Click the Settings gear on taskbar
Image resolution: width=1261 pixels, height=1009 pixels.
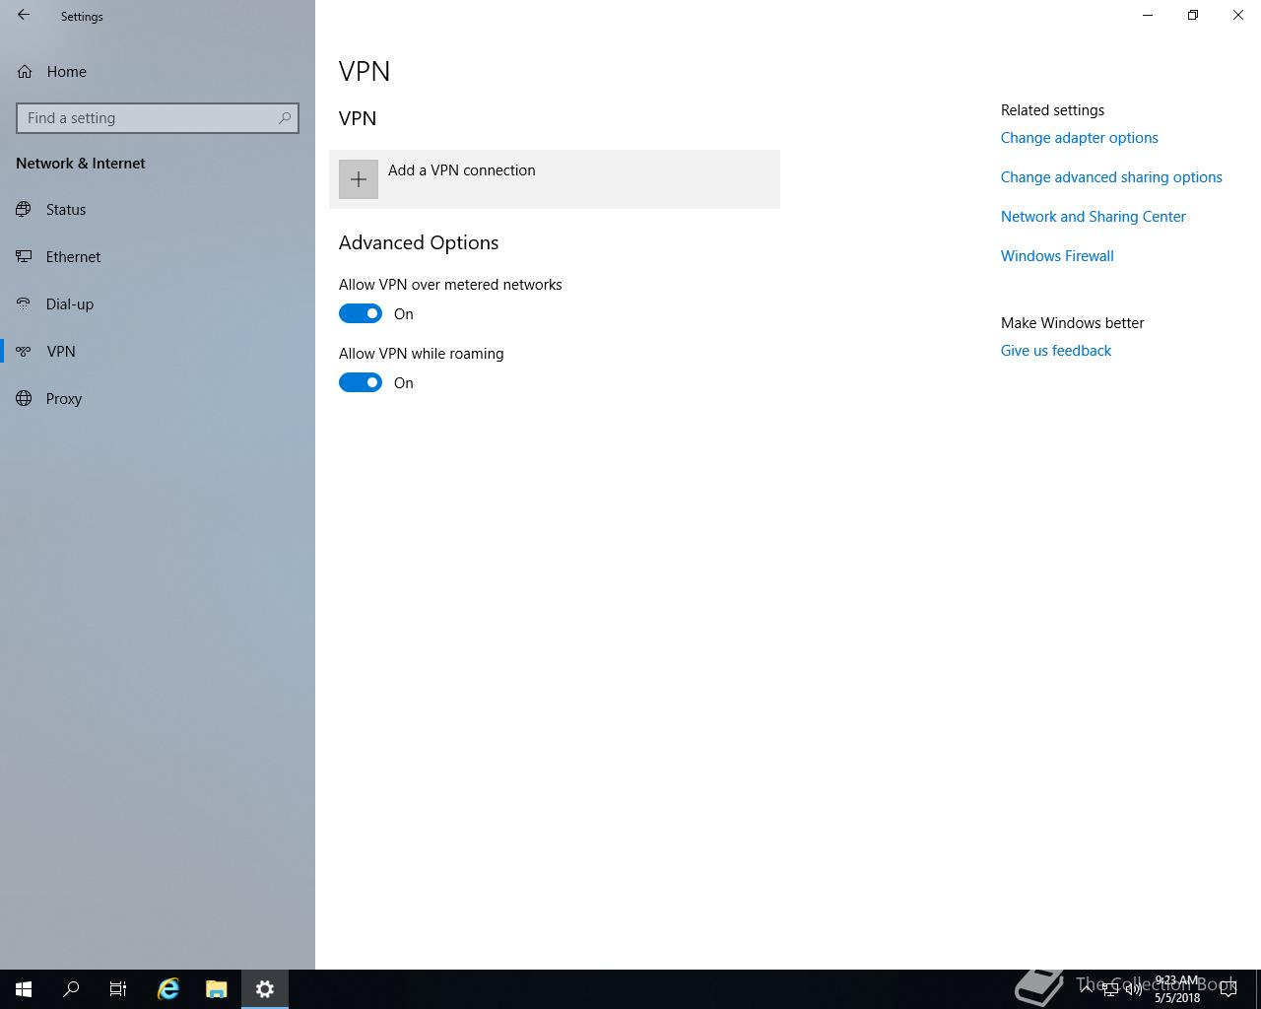(x=265, y=989)
